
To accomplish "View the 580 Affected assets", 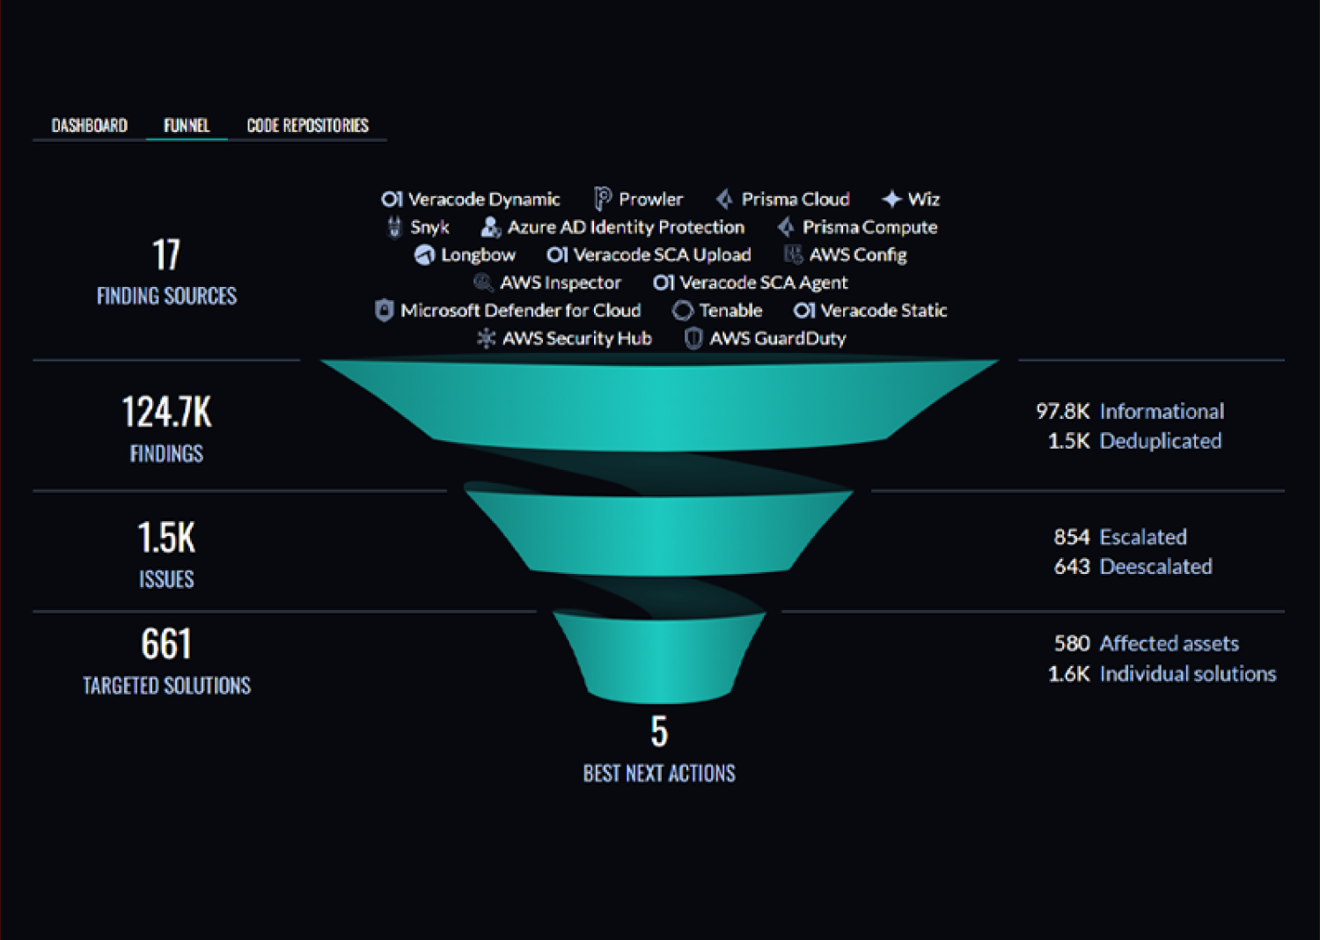I will (1146, 643).
